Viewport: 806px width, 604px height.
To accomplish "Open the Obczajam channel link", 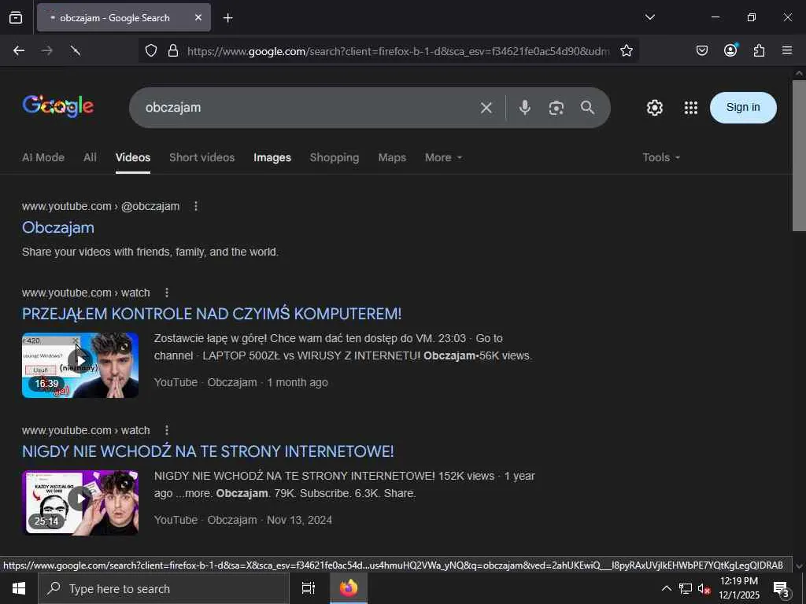I will pos(58,227).
